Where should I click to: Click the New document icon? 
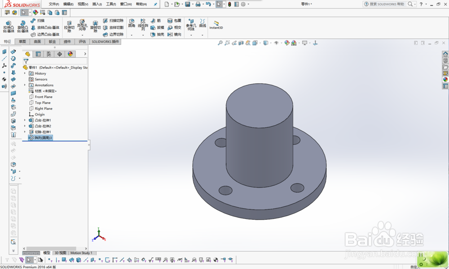pos(167,4)
